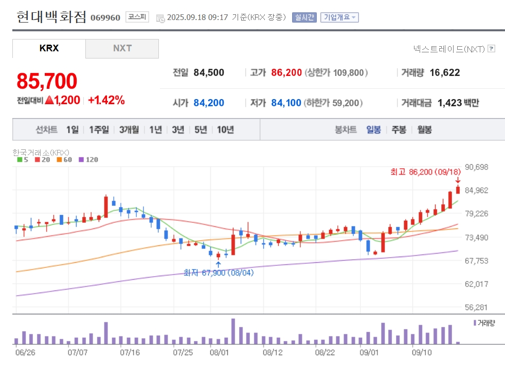Click the 07/07 date axis label
This screenshot has width=505, height=368.
pos(78,353)
